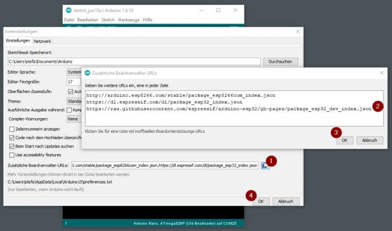Open the preferences.txt file path link
The width and height of the screenshot is (392, 231).
60,182
